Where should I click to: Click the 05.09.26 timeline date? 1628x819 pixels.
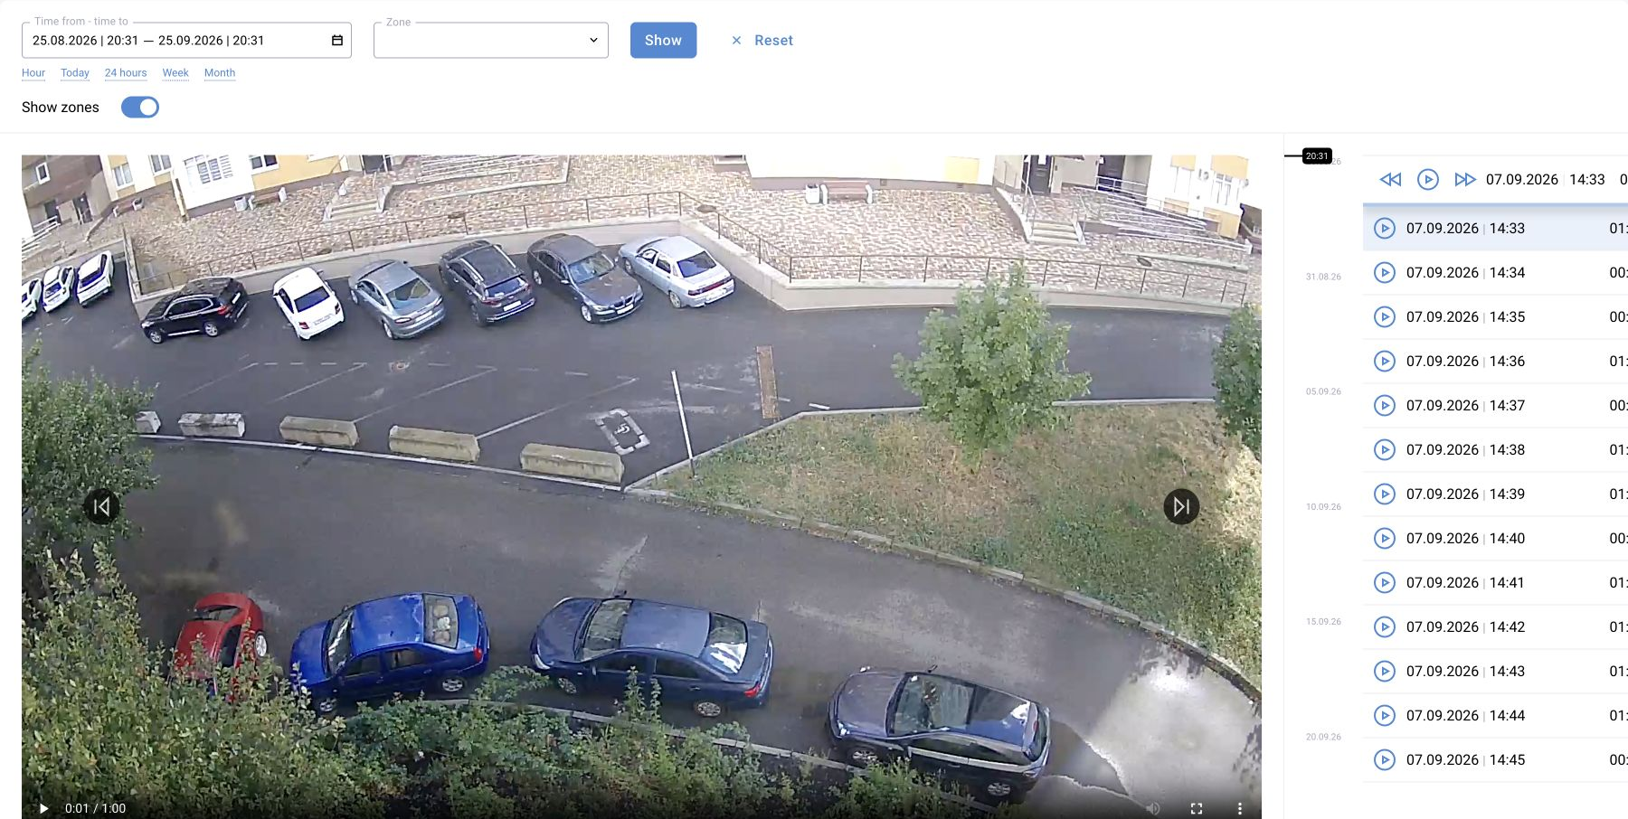[x=1323, y=391]
